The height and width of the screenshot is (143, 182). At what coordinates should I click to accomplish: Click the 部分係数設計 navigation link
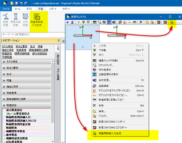pyautogui.click(x=40, y=53)
